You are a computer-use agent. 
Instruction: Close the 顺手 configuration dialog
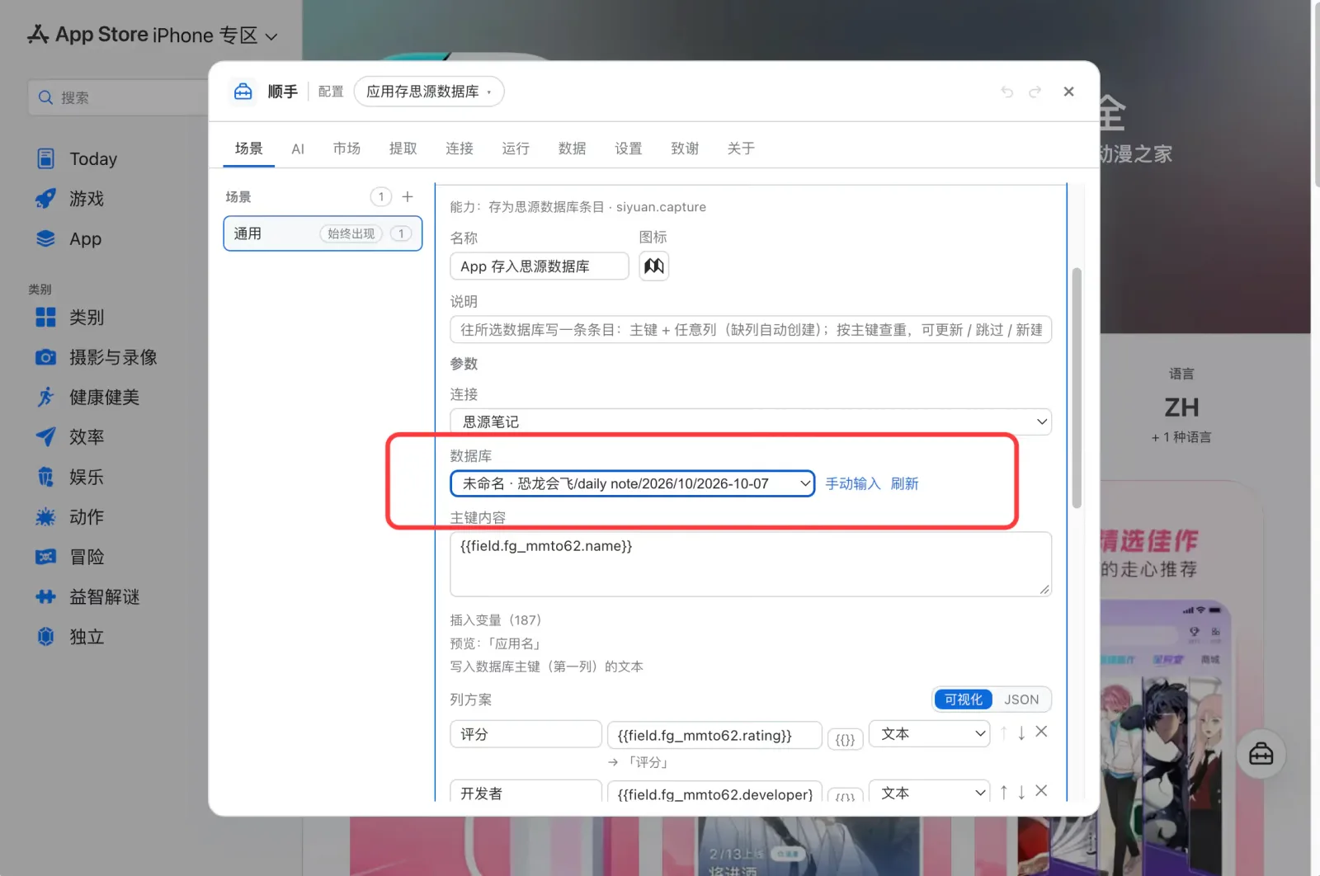point(1068,92)
